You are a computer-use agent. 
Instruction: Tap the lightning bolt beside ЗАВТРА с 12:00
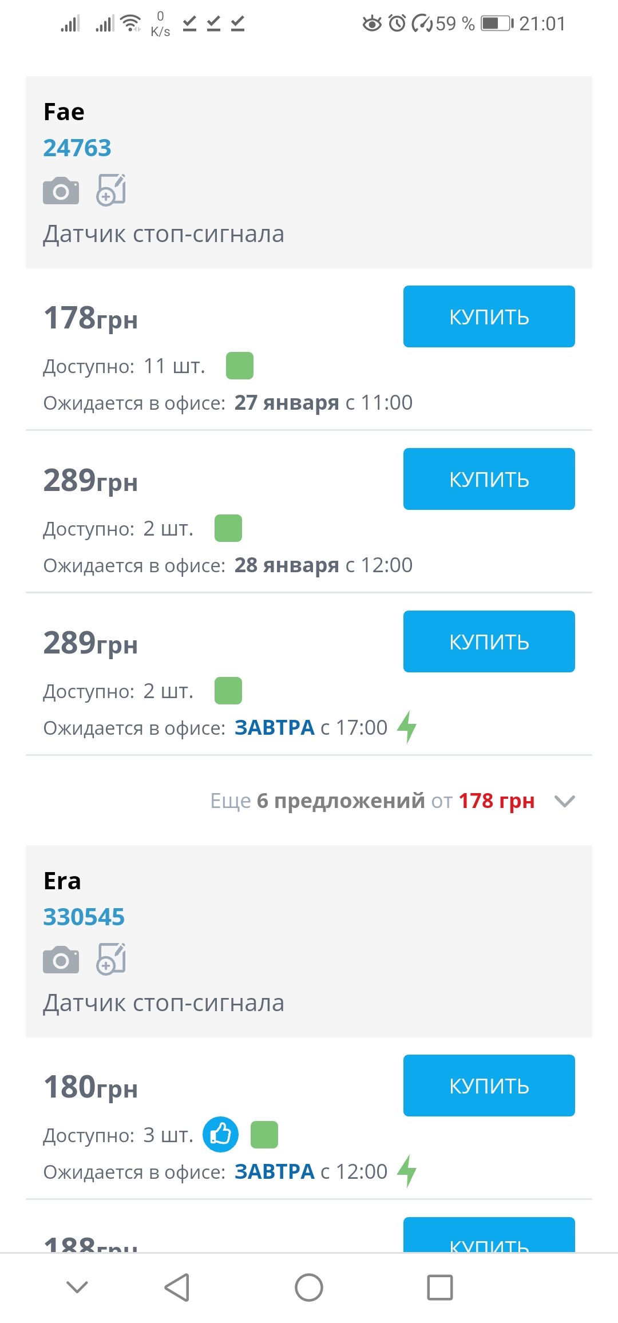[x=407, y=1171]
